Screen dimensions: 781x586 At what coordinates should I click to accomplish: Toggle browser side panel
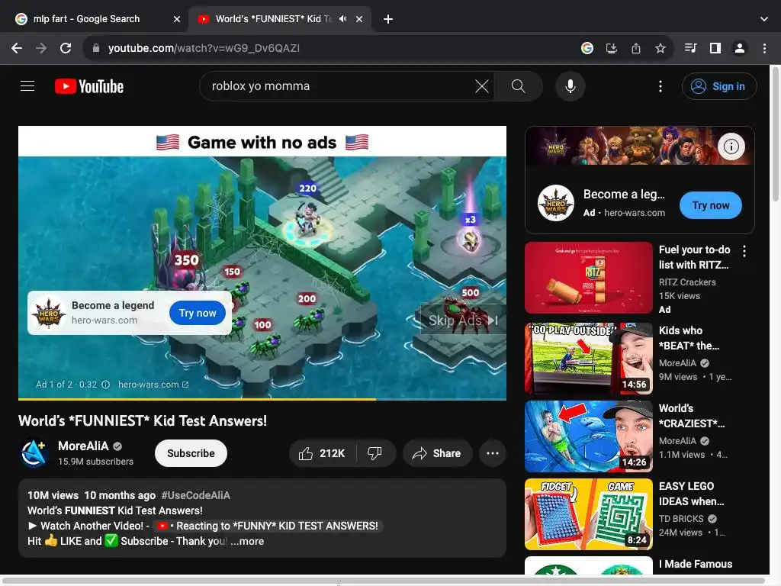(x=715, y=48)
